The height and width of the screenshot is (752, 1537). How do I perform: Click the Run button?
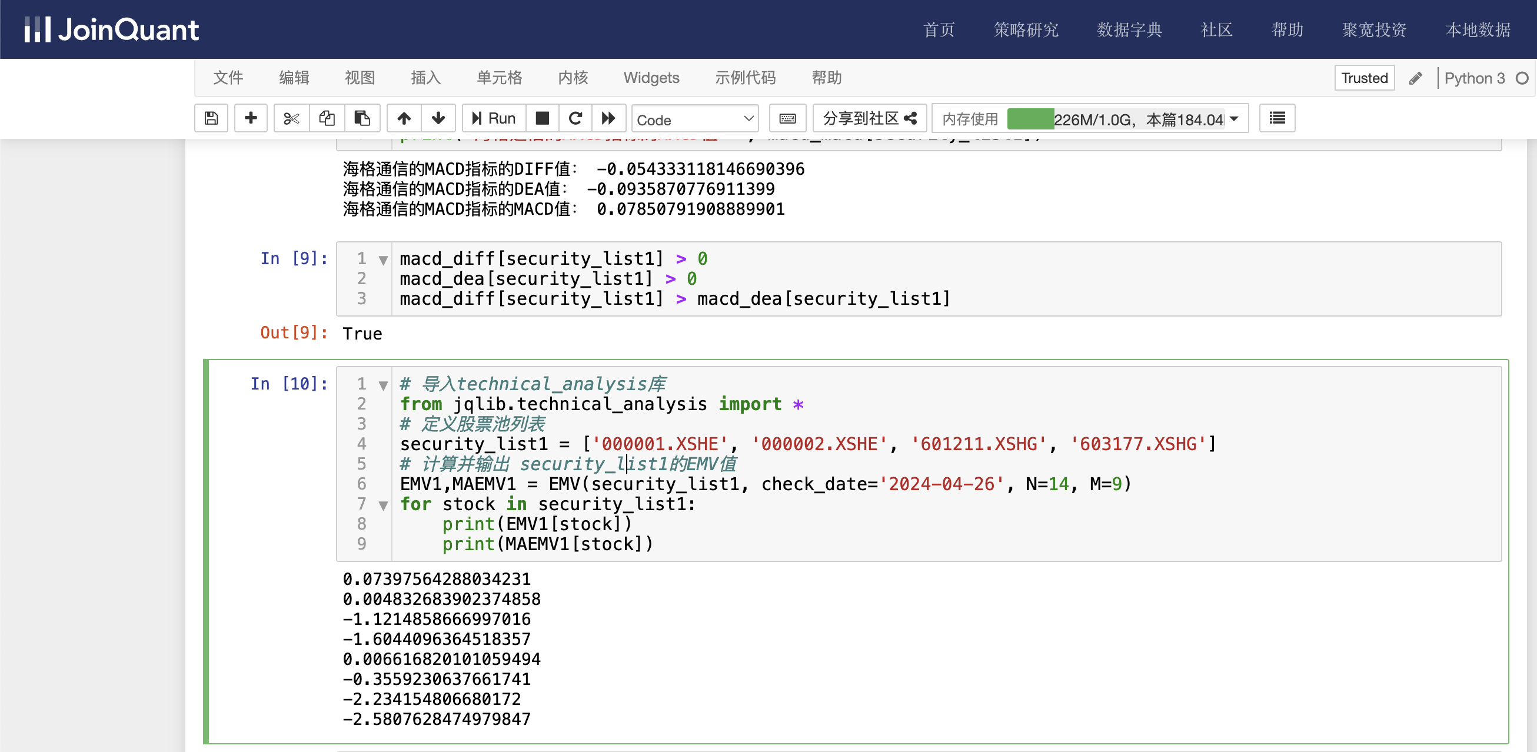[494, 118]
